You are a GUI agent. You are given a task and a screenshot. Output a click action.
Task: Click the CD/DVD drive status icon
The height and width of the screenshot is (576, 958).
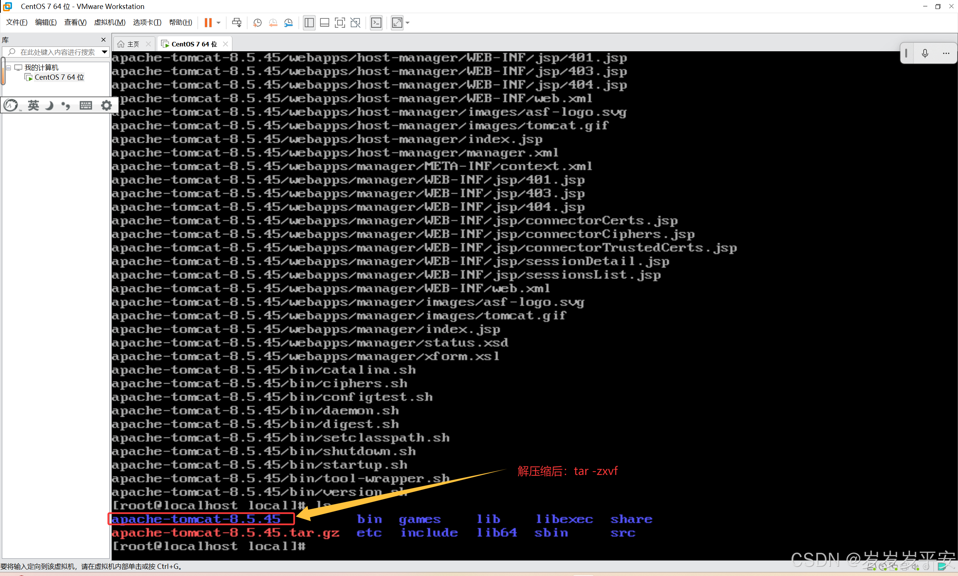883,567
